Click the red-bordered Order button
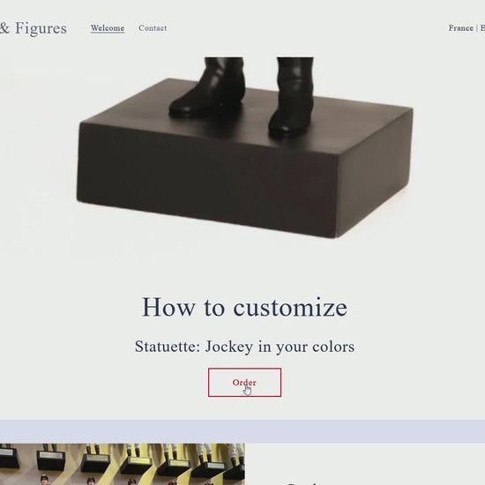The height and width of the screenshot is (485, 485). 244,383
